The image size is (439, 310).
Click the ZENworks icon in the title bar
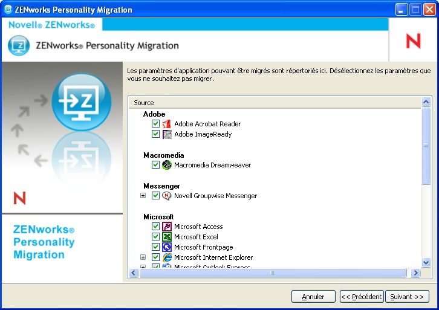tap(8, 10)
